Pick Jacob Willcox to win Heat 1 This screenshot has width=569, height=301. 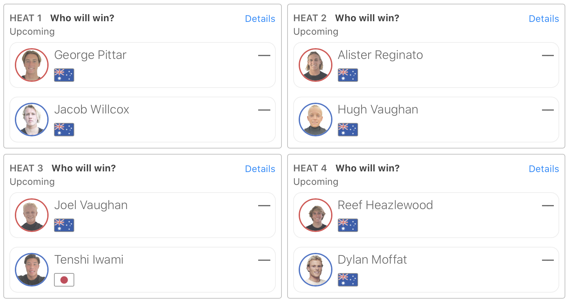142,120
